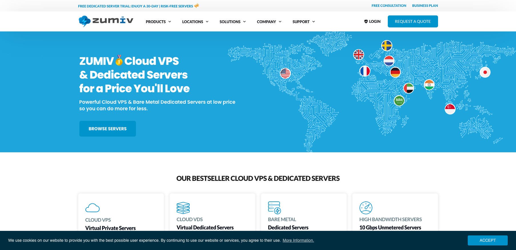Click the Cloud VDS stacked servers icon
The height and width of the screenshot is (250, 516).
(183, 208)
